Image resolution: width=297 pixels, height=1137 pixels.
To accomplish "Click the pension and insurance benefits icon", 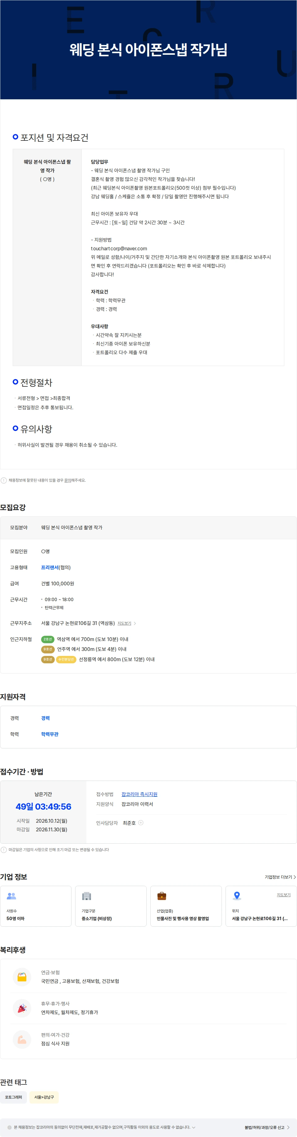I will tap(22, 977).
